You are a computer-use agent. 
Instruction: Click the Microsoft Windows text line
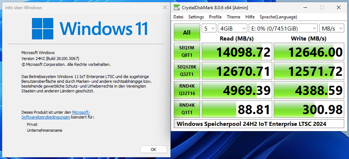[38, 53]
